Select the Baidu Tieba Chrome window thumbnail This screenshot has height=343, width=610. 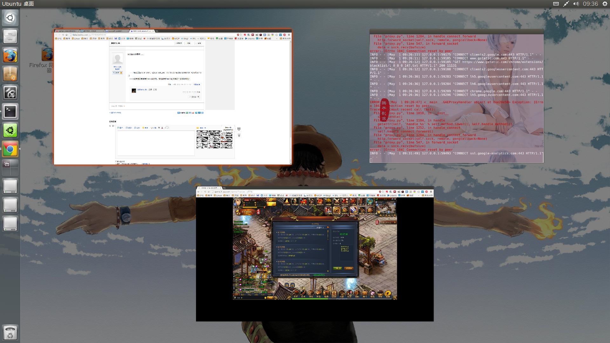[173, 97]
